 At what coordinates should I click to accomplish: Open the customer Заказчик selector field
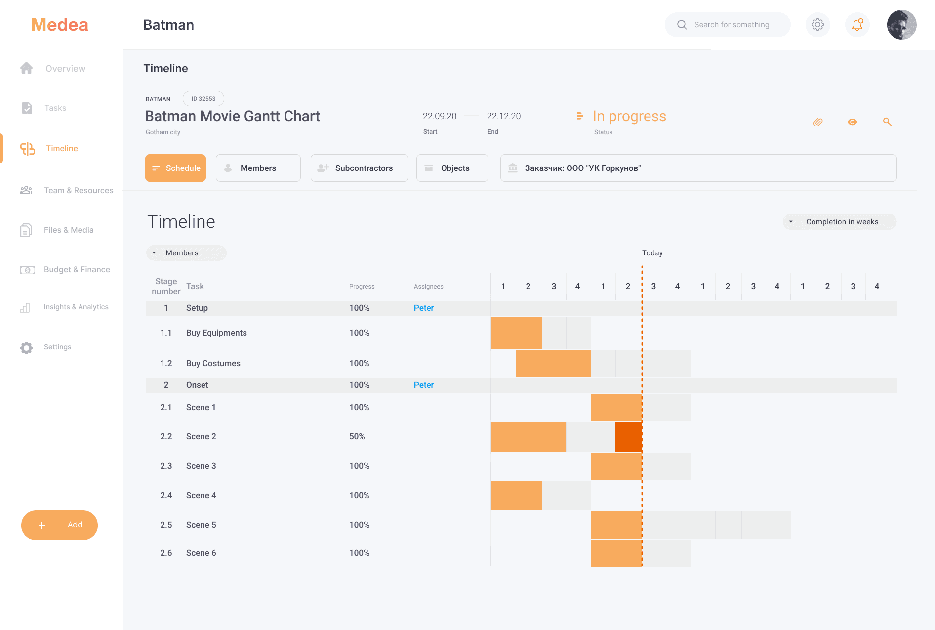click(698, 168)
